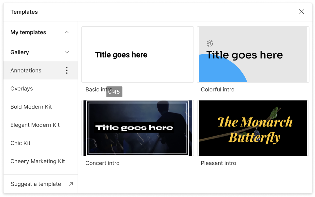Click the Gallery section heading
Image resolution: width=315 pixels, height=197 pixels.
[x=20, y=52]
